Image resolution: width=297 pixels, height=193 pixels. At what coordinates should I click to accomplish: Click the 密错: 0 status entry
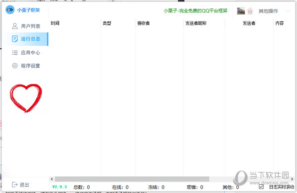click(x=195, y=187)
